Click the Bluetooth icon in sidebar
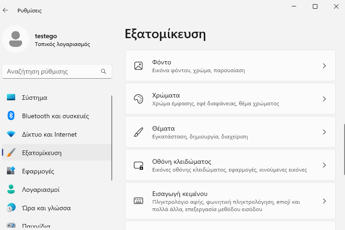 [x=11, y=116]
